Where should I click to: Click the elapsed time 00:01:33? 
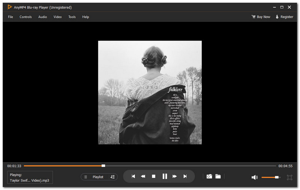[14, 166]
